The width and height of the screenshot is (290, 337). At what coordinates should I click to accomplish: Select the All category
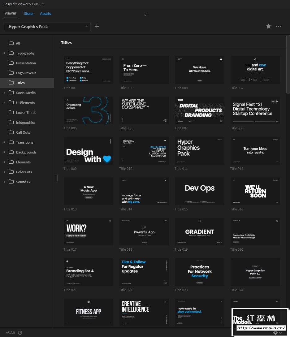tap(27, 43)
